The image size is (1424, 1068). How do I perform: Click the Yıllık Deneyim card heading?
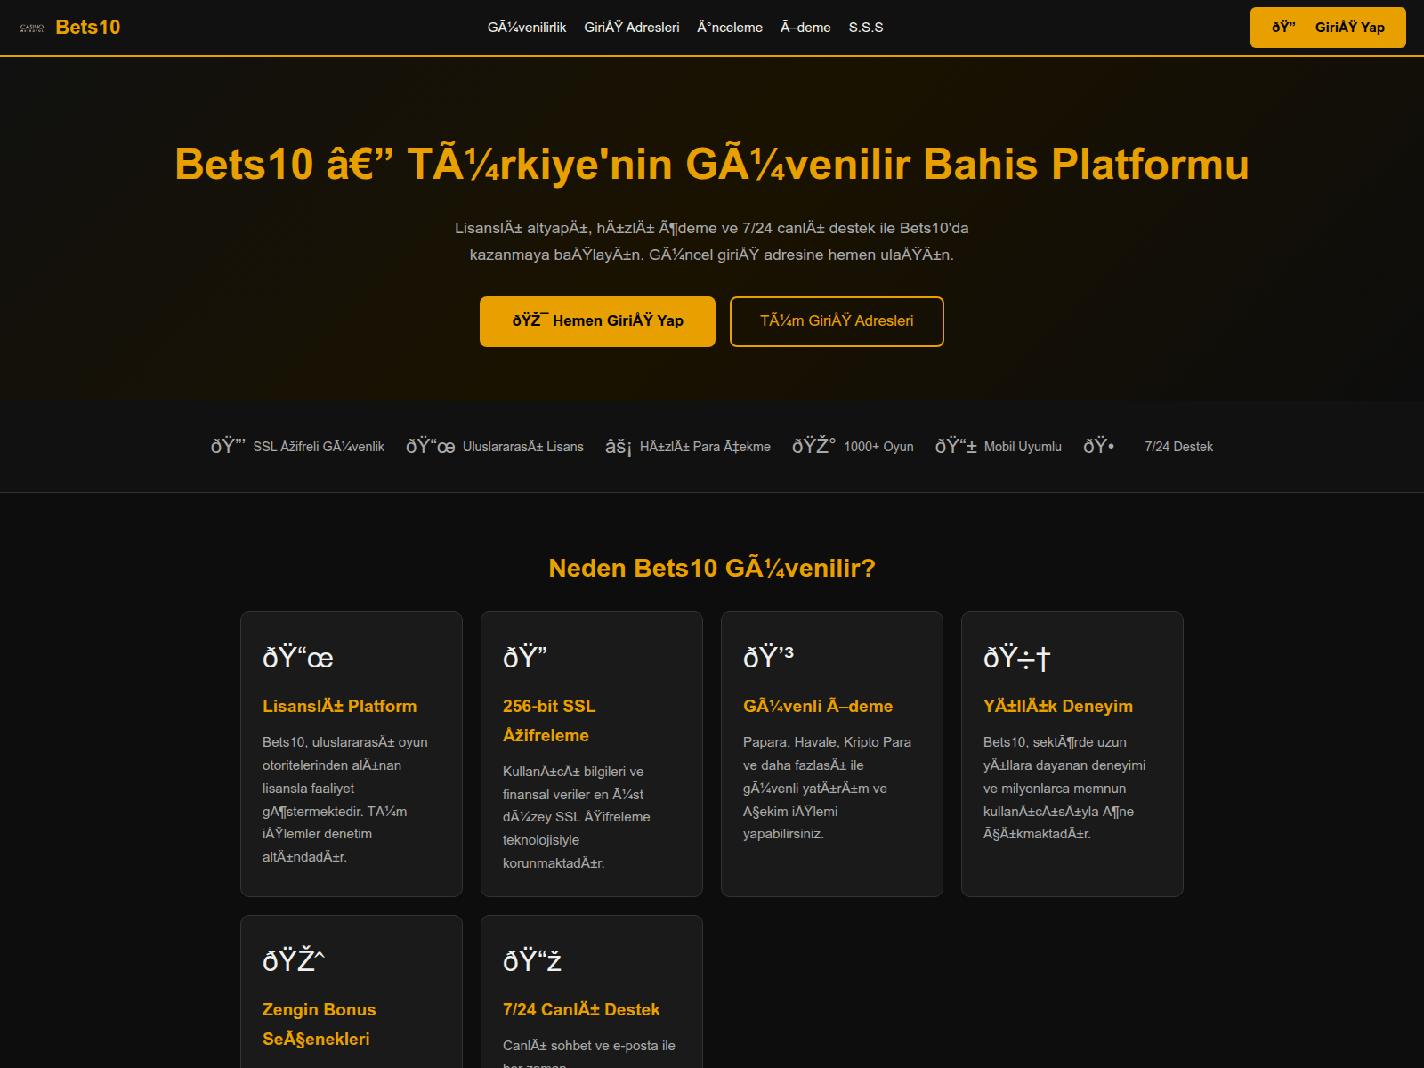[1058, 707]
